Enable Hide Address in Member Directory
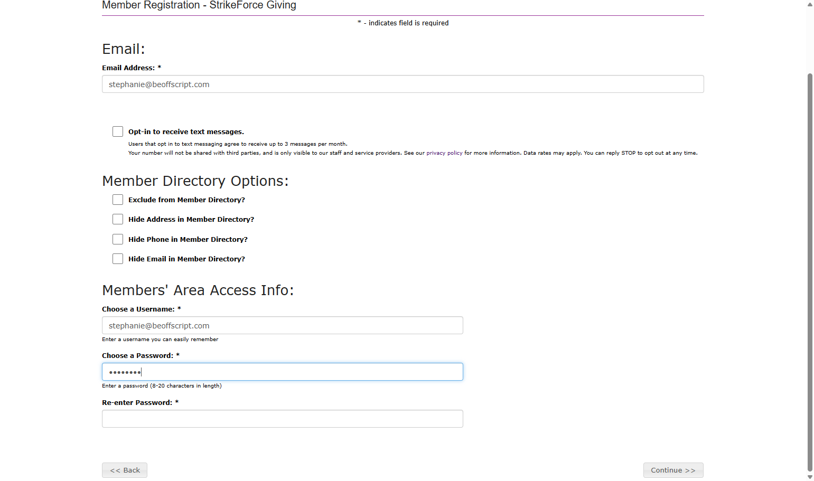The width and height of the screenshot is (814, 481). click(118, 219)
